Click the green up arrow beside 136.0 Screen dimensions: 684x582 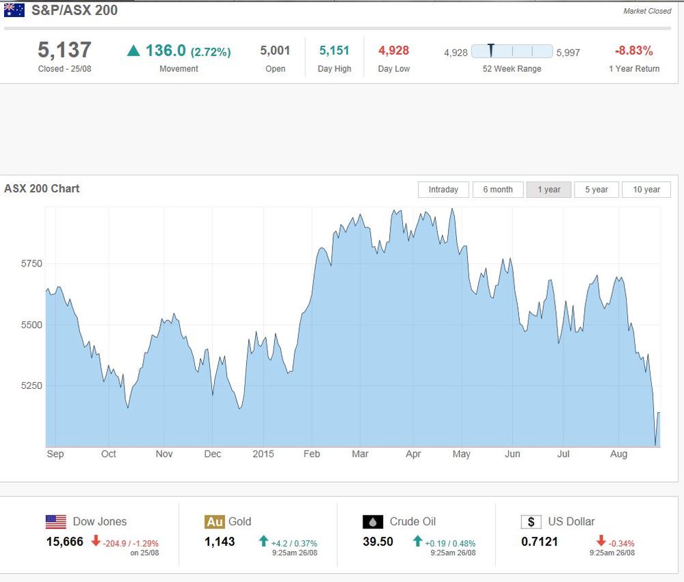click(133, 51)
